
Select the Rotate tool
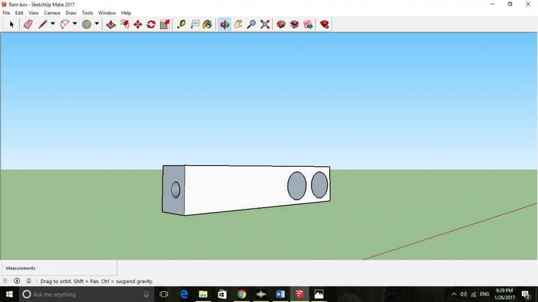point(151,24)
